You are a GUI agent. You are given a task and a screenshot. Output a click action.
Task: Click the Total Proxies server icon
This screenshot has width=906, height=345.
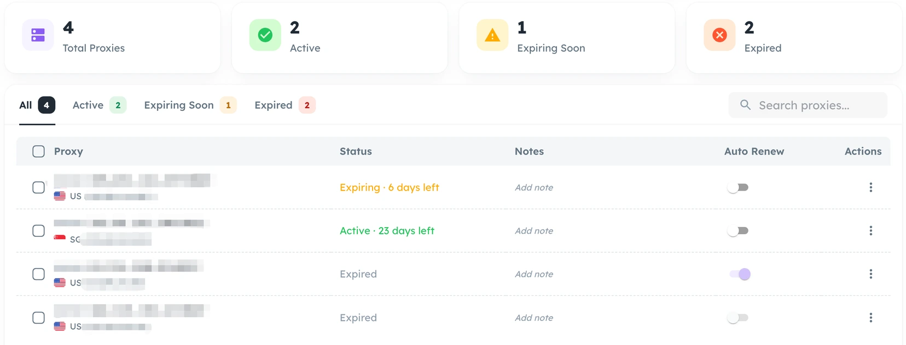click(x=38, y=35)
